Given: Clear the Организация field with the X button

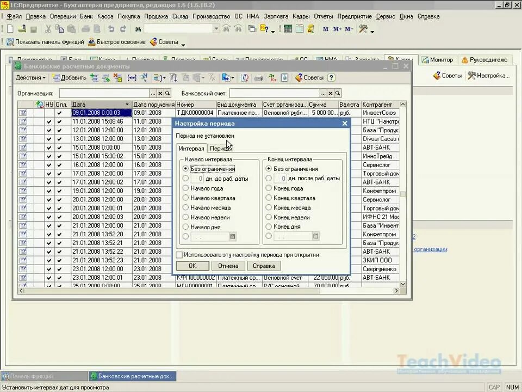Looking at the screenshot, I should pyautogui.click(x=160, y=93).
